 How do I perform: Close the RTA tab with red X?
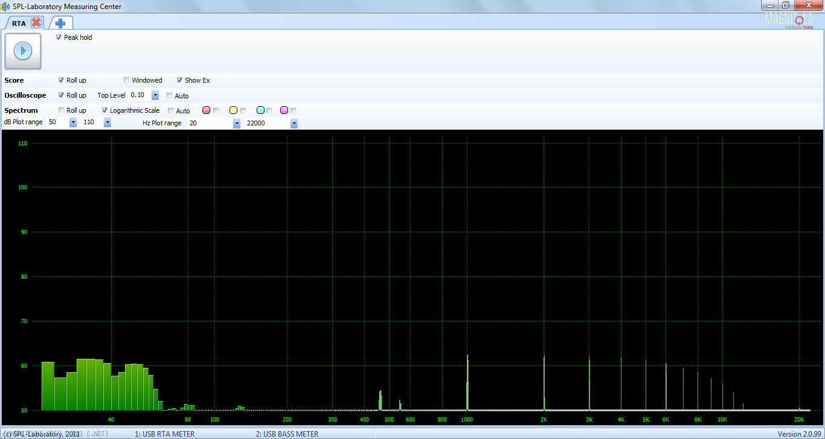click(36, 23)
